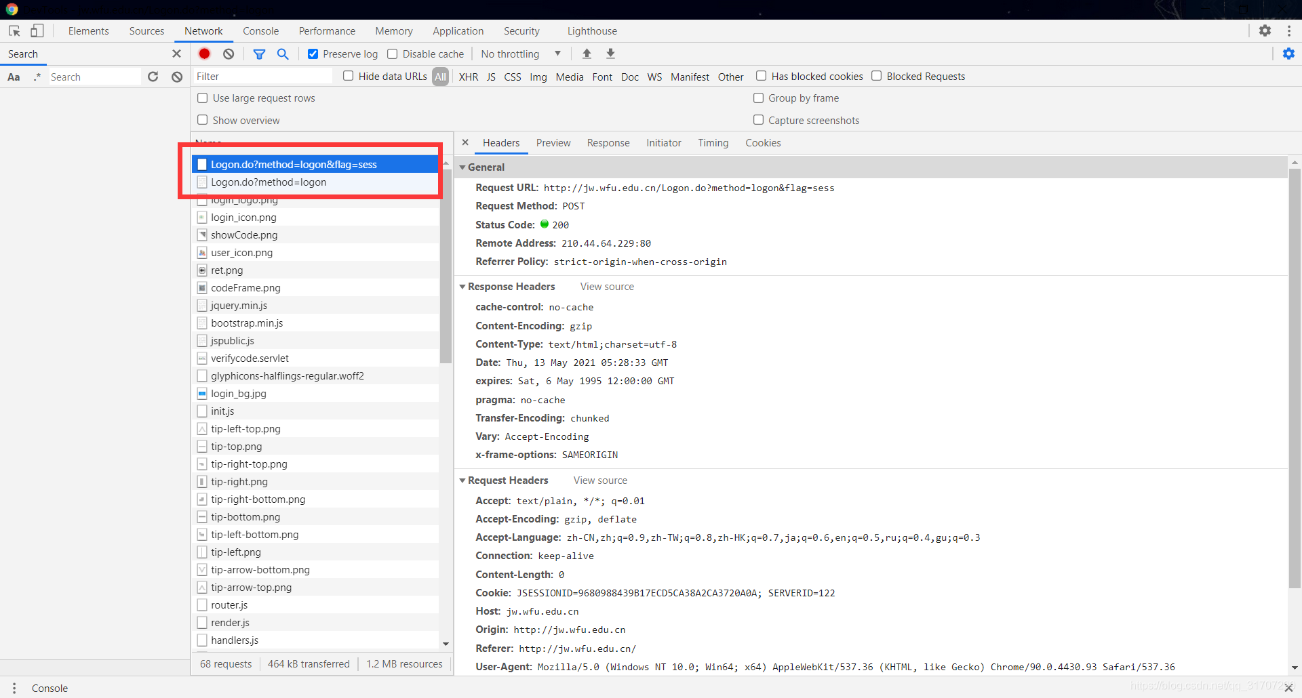Open the DevTools customize three-dot menu
Image resolution: width=1302 pixels, height=698 pixels.
(x=1288, y=30)
